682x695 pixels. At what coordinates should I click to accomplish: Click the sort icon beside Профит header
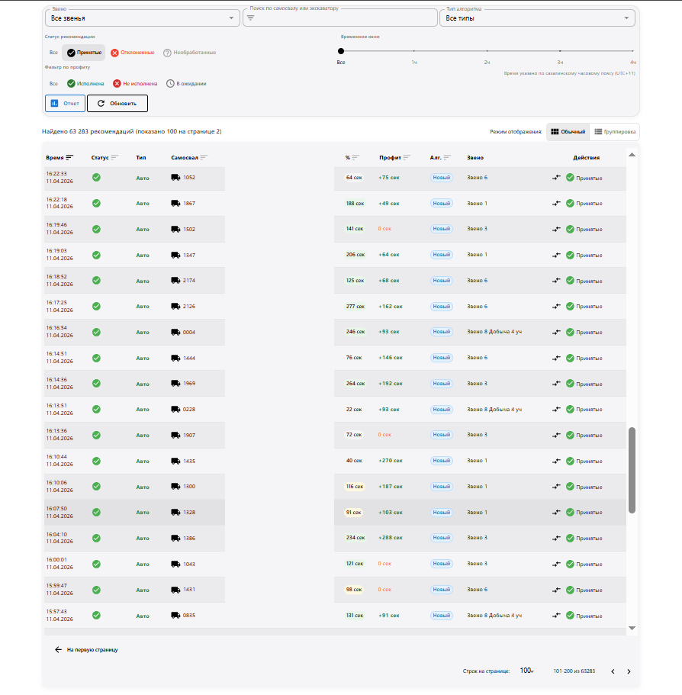(x=407, y=157)
